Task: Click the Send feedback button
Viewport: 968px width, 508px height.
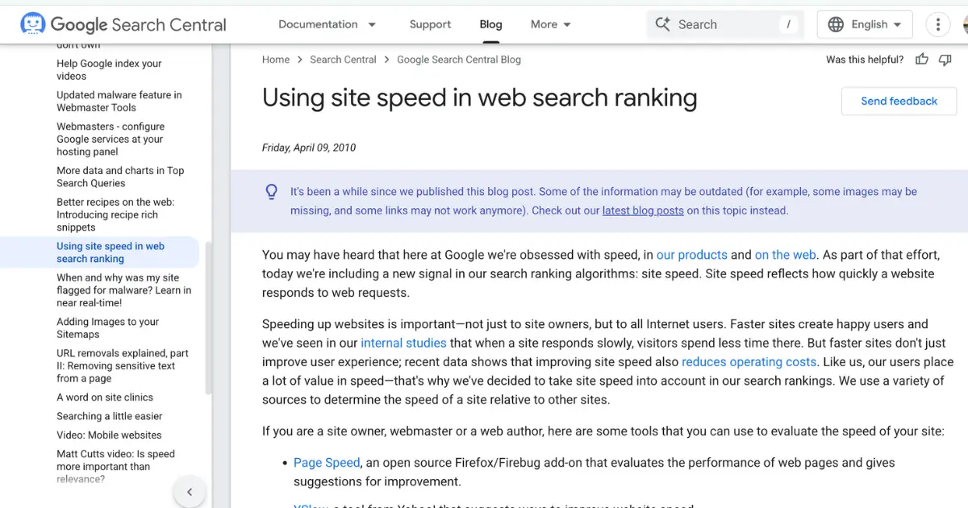Action: click(899, 101)
